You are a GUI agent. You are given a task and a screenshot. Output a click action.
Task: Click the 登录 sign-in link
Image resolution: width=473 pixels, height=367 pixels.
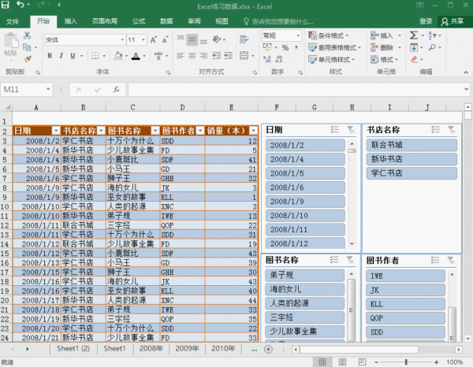click(x=426, y=21)
